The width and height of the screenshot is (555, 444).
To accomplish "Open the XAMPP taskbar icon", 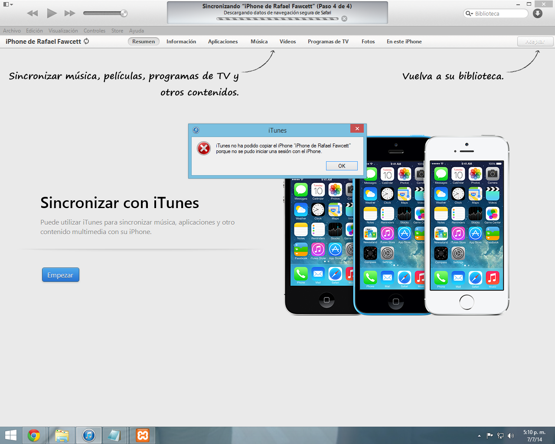I will click(142, 435).
